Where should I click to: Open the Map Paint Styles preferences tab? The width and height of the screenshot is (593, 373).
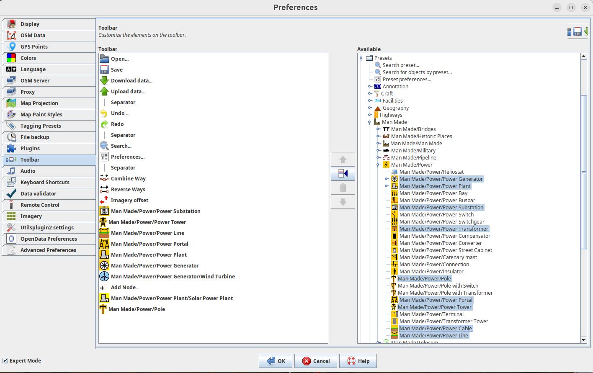41,114
